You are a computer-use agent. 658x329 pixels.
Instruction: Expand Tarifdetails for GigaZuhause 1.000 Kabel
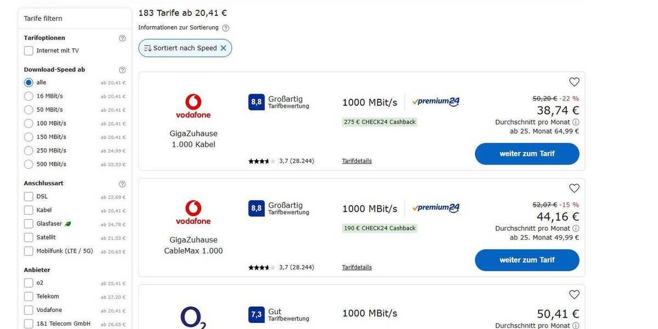(357, 161)
